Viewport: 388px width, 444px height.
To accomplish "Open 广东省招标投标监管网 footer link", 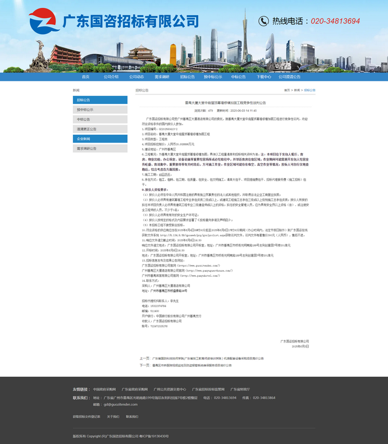I will (208, 390).
